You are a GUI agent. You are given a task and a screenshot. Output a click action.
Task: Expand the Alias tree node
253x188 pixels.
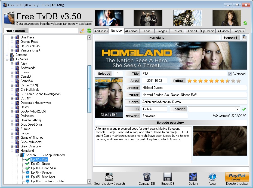coord(12,63)
